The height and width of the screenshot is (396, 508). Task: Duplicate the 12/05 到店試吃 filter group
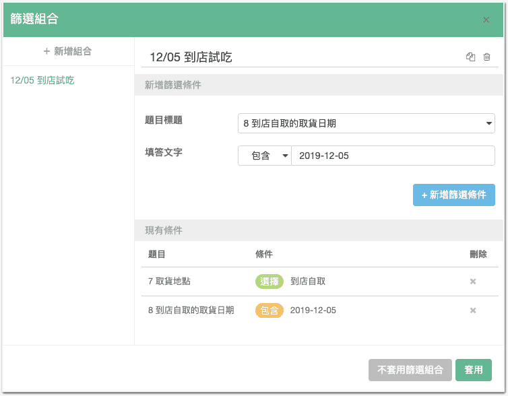tap(470, 57)
